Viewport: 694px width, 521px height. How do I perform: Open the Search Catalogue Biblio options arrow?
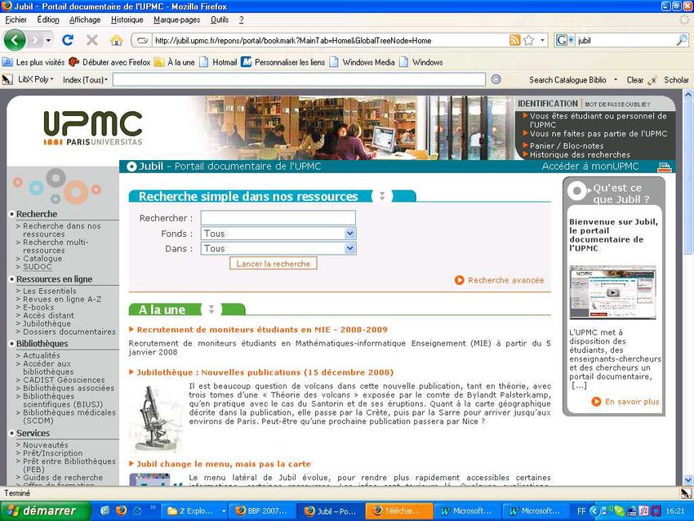pyautogui.click(x=616, y=80)
